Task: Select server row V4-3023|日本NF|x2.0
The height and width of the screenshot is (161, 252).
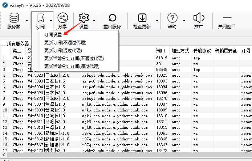Action: point(126,75)
